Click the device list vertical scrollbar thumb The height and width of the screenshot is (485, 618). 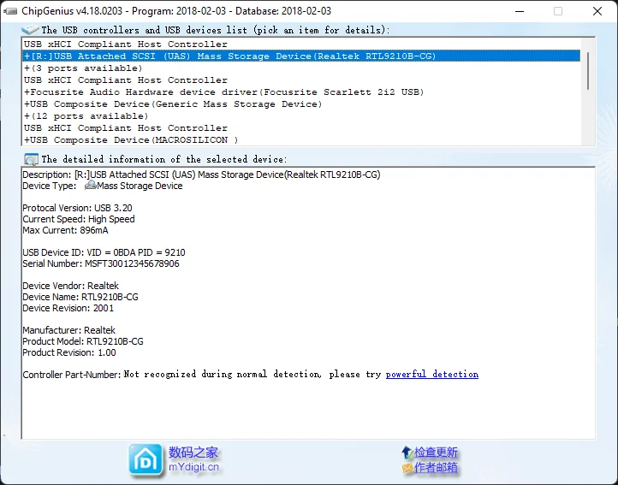588,71
